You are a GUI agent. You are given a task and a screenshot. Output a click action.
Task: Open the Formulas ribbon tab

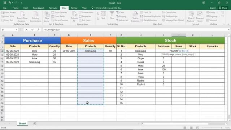coord(53,8)
